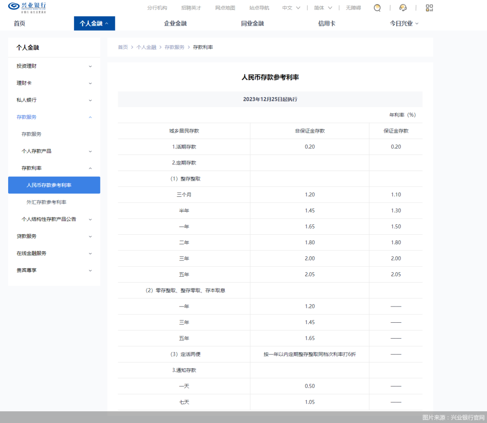Open the 简体 dropdown

[322, 8]
